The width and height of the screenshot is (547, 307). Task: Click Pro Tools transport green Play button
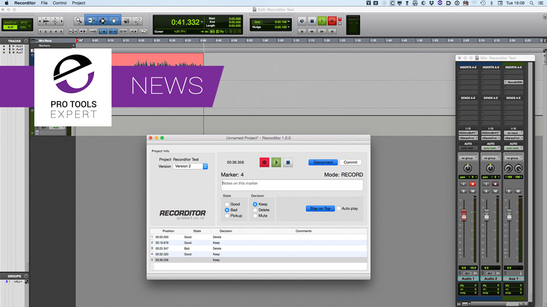[x=322, y=21]
